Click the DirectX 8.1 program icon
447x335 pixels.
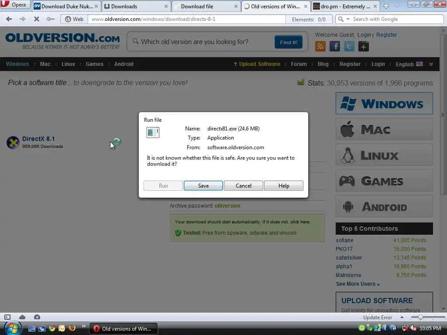pos(13,143)
